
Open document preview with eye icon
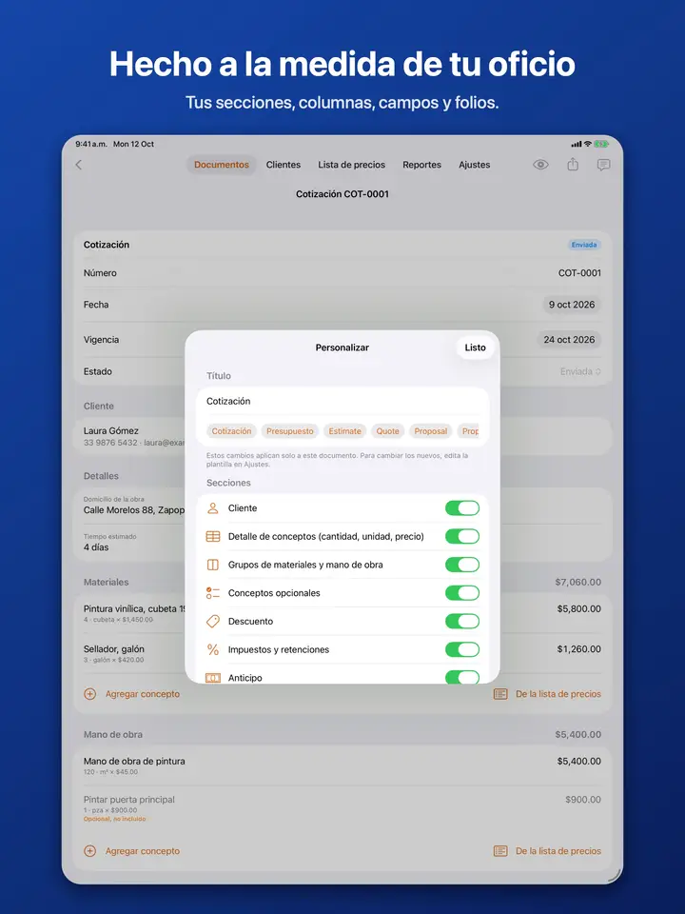point(540,165)
